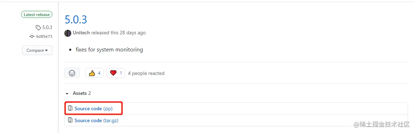This screenshot has width=415, height=133.
Task: Click the tag icon beside 5.0.3
Action: coord(38,27)
